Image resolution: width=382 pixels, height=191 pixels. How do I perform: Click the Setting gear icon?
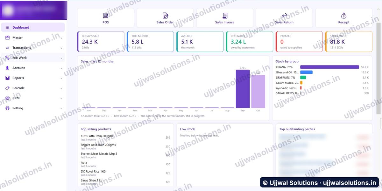[7, 108]
